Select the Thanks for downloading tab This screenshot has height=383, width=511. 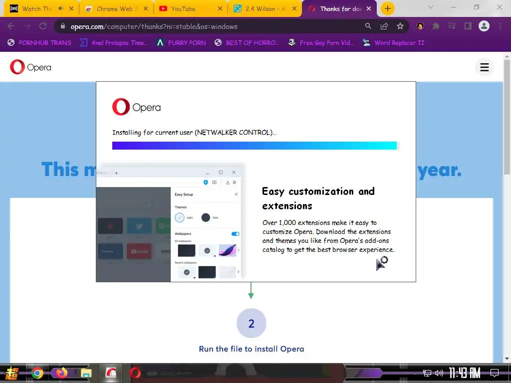339,9
